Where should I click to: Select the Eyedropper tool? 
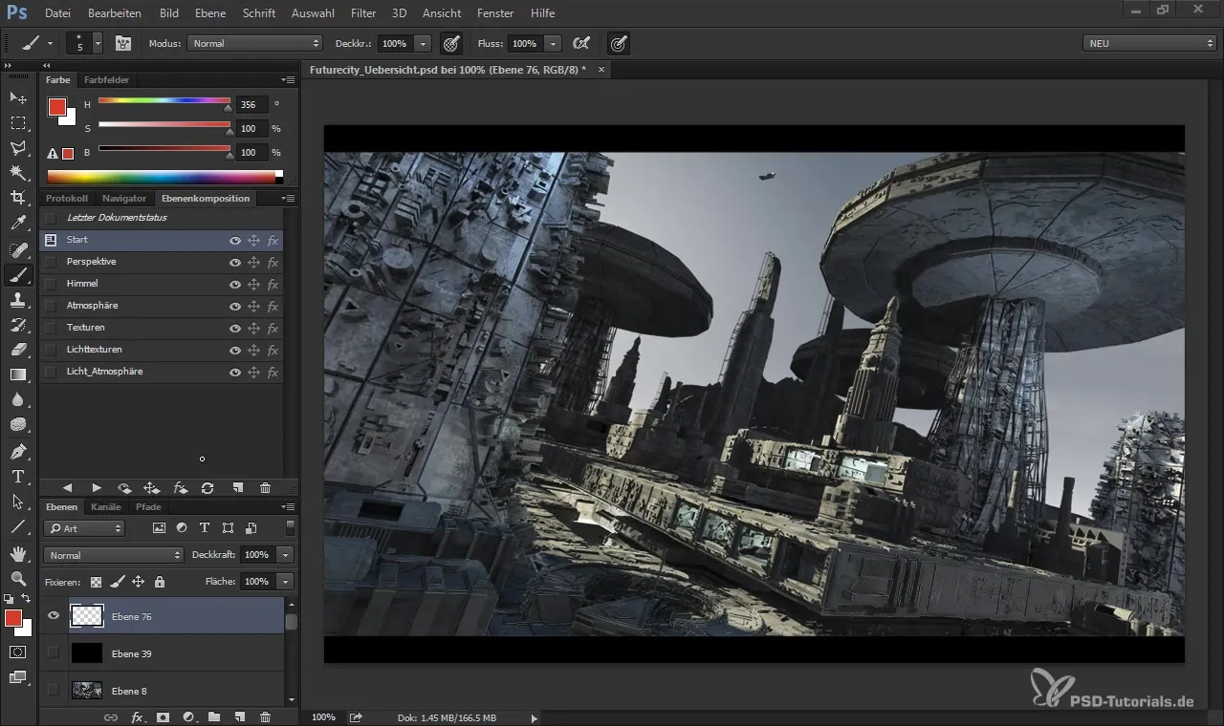(x=18, y=224)
